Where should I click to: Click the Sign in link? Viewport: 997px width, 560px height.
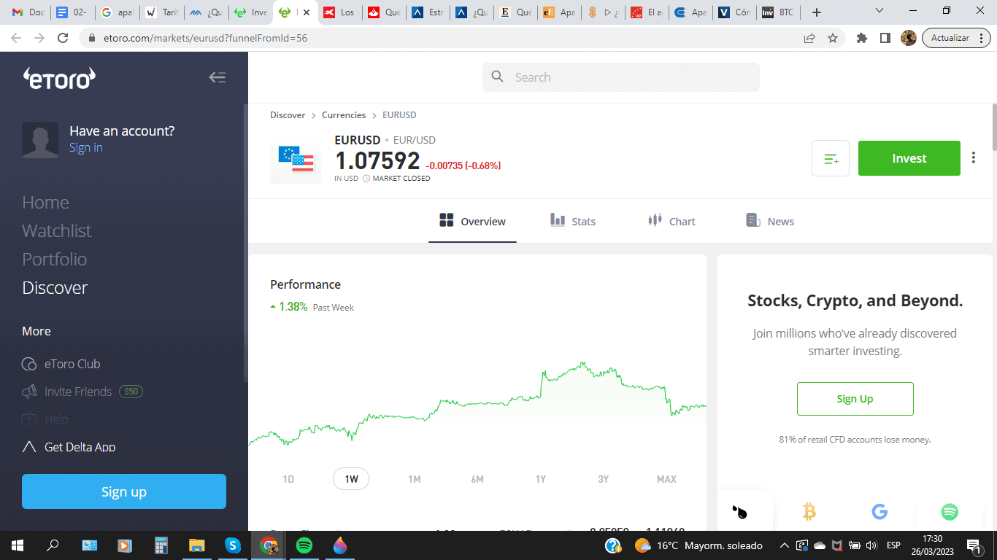(x=86, y=147)
